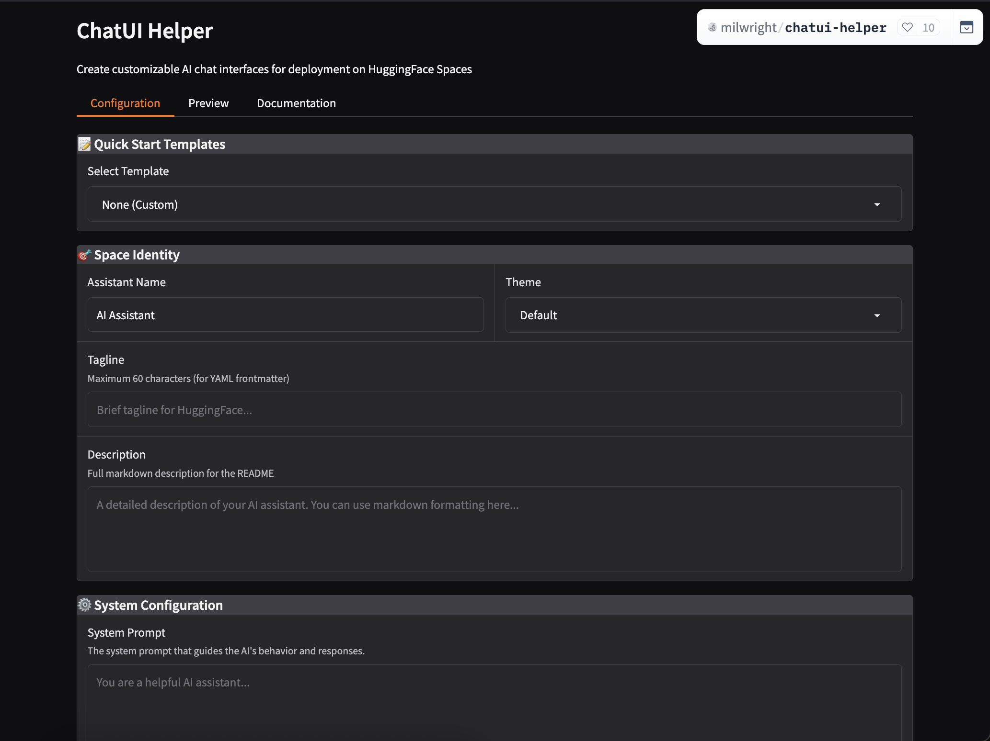The image size is (990, 741).
Task: Click the heart icon to like the Space
Action: click(907, 27)
